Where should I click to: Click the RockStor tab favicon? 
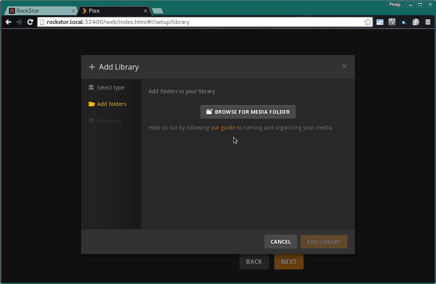tap(12, 11)
